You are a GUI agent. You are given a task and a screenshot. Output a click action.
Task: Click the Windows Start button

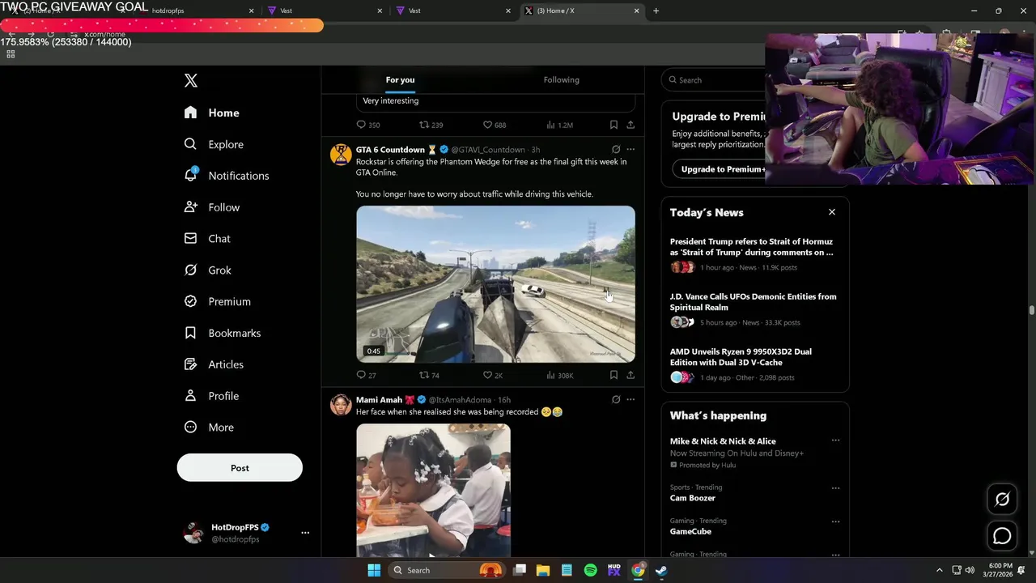pyautogui.click(x=374, y=570)
